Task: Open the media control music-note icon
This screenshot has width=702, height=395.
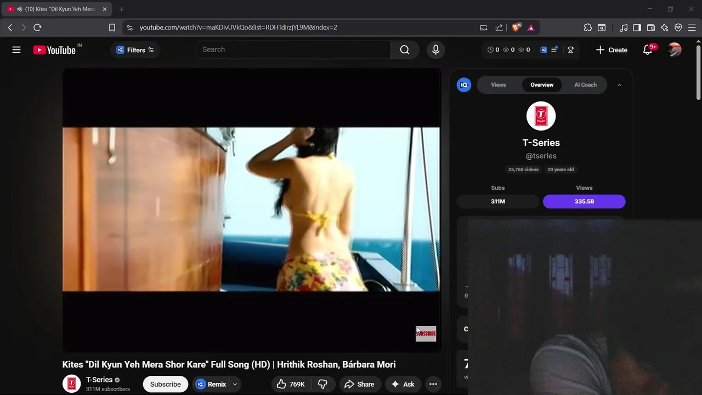Action: click(x=624, y=27)
